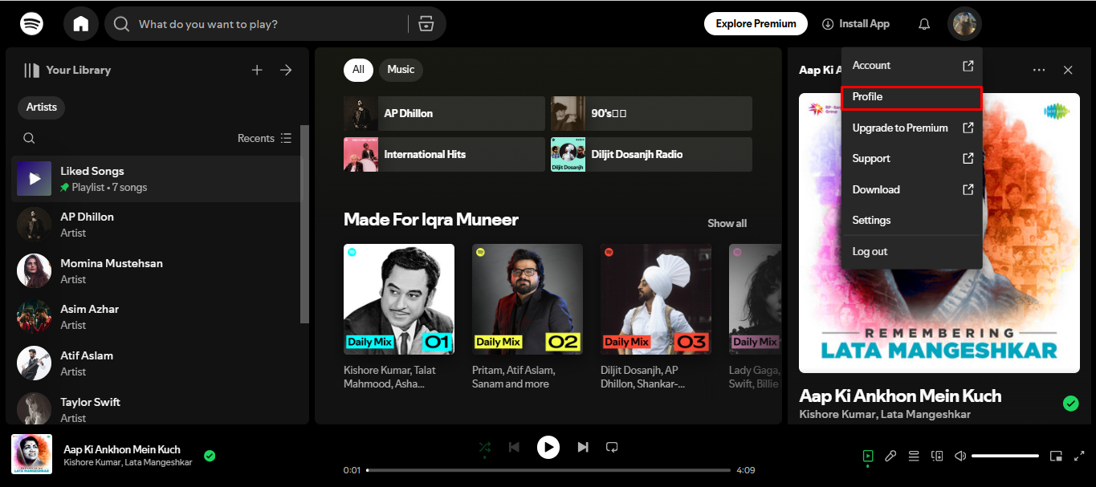
Task: Show all Made For Iqra Muneer items
Action: pyautogui.click(x=727, y=223)
